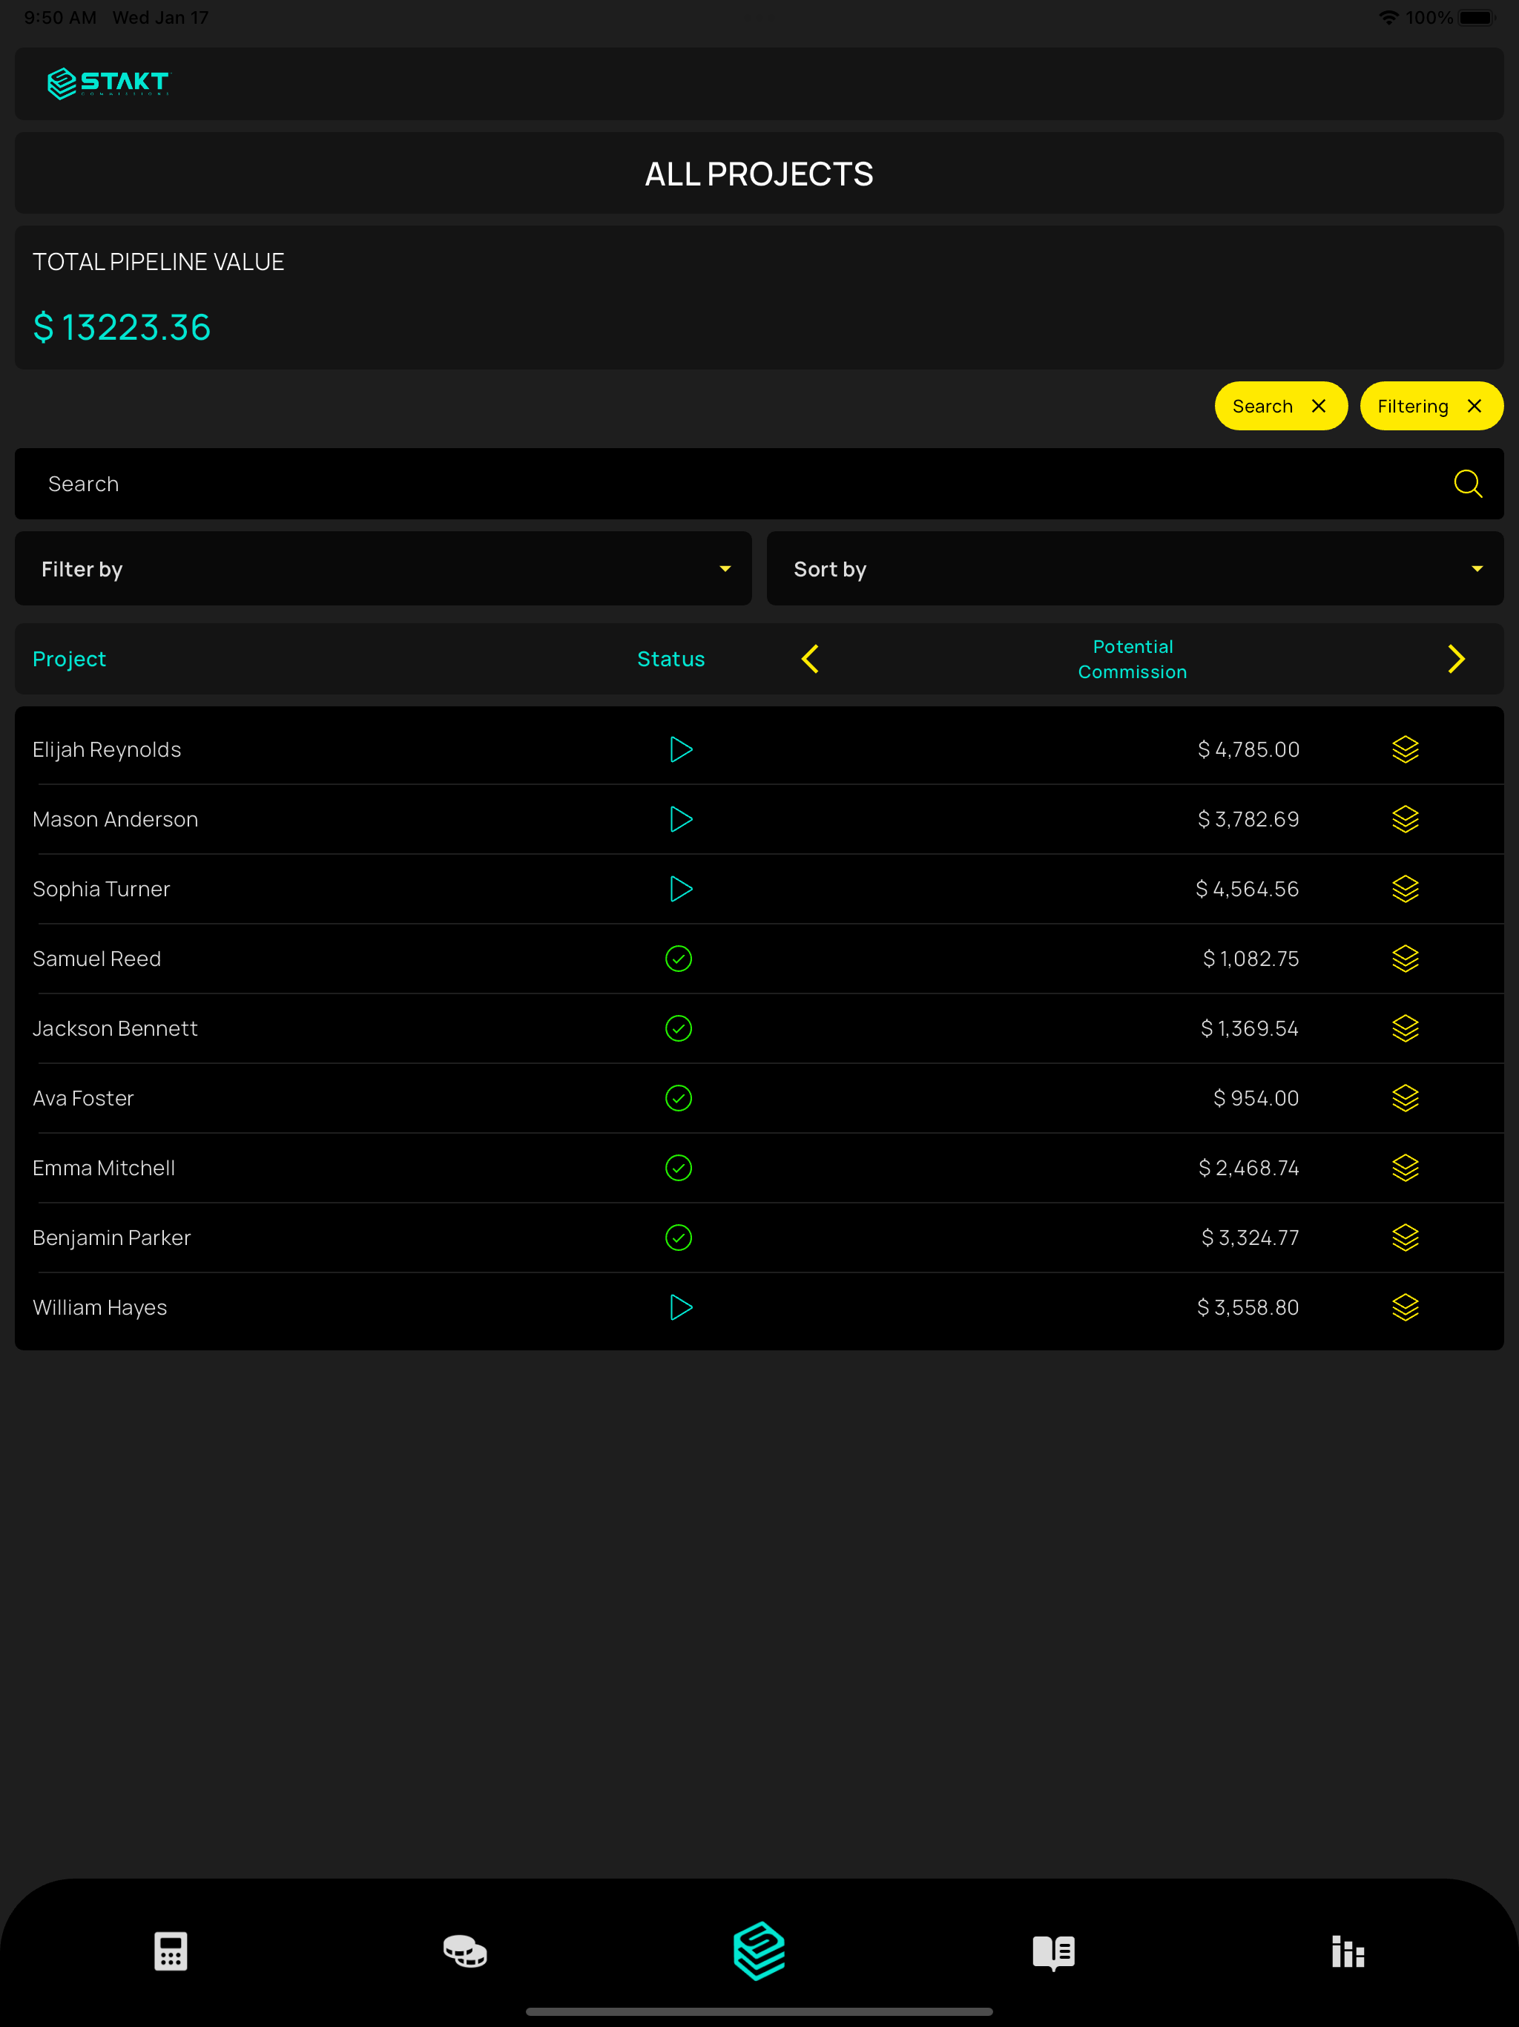The height and width of the screenshot is (2027, 1519).
Task: Expand the Filter by dropdown
Action: tap(383, 569)
